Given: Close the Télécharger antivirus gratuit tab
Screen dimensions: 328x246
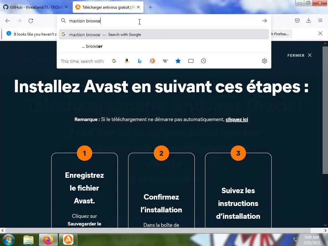Looking at the screenshot, I should tap(138, 7).
